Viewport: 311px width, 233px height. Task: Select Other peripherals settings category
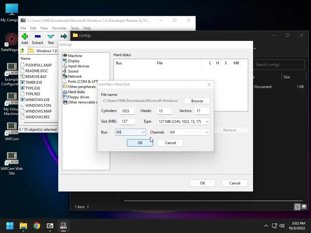(x=79, y=86)
